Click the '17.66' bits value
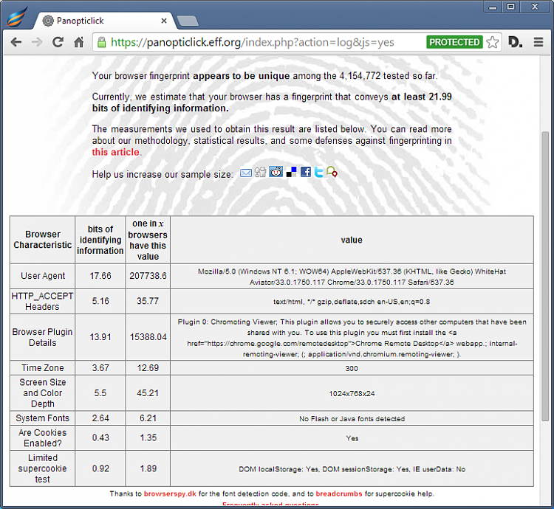This screenshot has width=554, height=509. point(100,276)
